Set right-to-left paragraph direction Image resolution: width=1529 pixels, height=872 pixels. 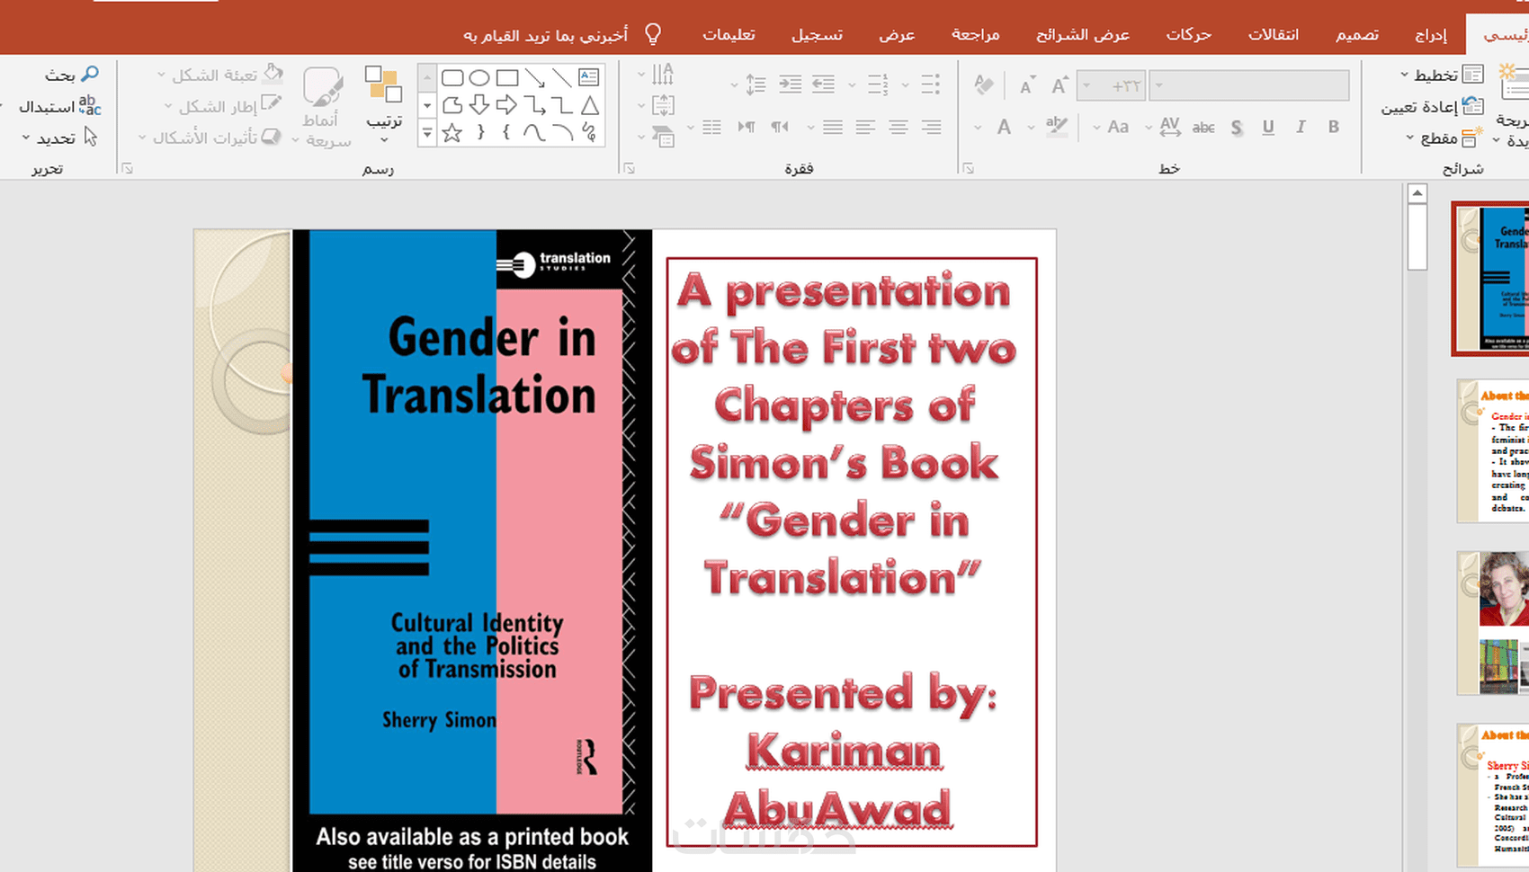[x=779, y=127]
